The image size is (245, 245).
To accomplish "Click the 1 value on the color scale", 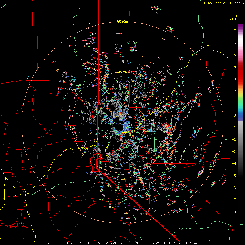I will point(235,103).
